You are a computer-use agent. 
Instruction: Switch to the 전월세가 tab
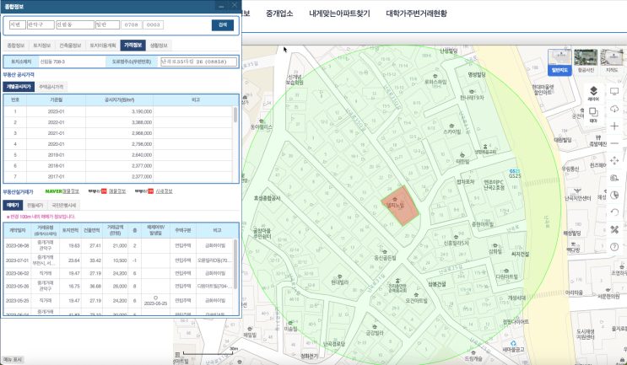[x=35, y=206]
